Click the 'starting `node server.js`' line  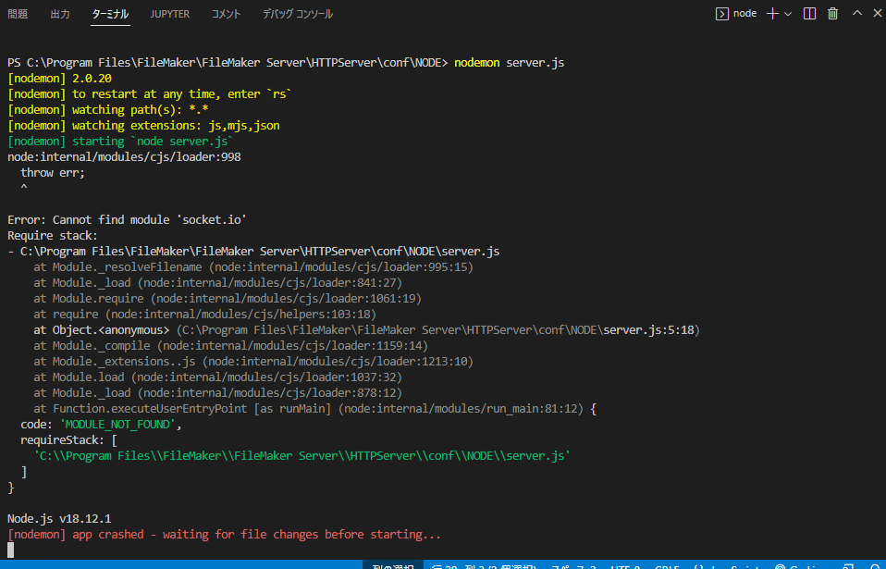(x=120, y=142)
